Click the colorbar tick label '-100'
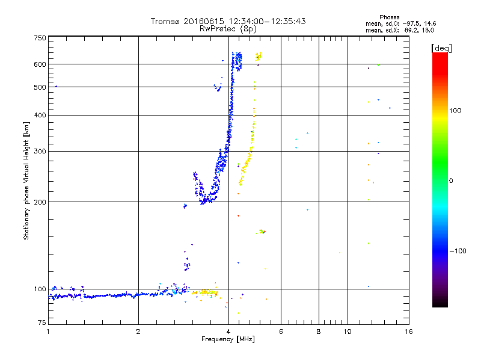This screenshot has width=481, height=361. pos(458,251)
